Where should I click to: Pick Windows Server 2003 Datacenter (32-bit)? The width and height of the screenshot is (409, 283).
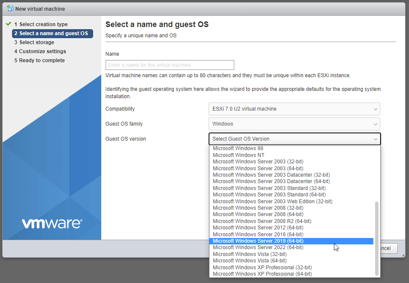pos(291,175)
